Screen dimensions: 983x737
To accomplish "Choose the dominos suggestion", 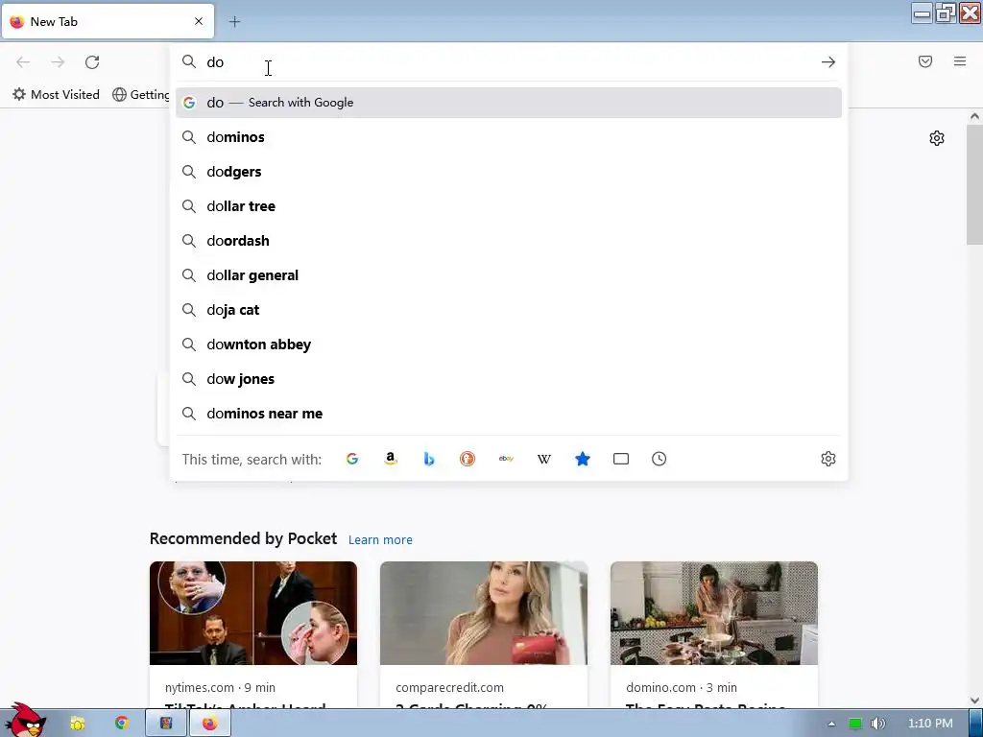I will tap(509, 137).
